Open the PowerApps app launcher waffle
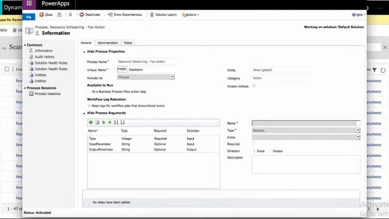Viewport: 389px width, 219px height. (29, 3)
